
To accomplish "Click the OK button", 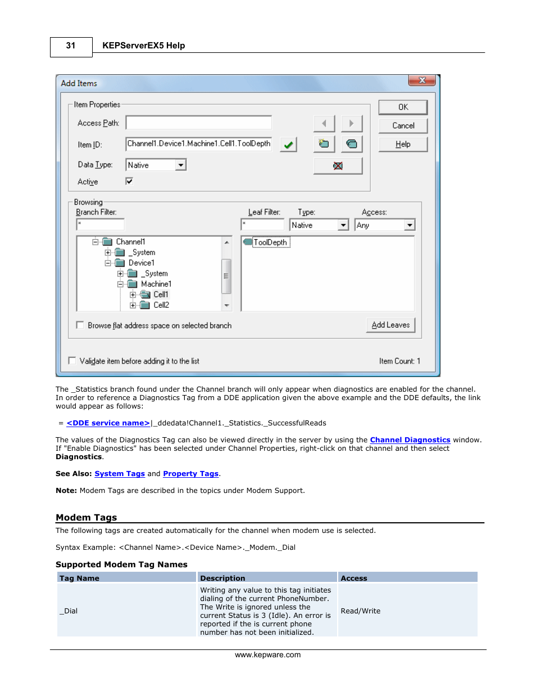I will click(x=403, y=107).
